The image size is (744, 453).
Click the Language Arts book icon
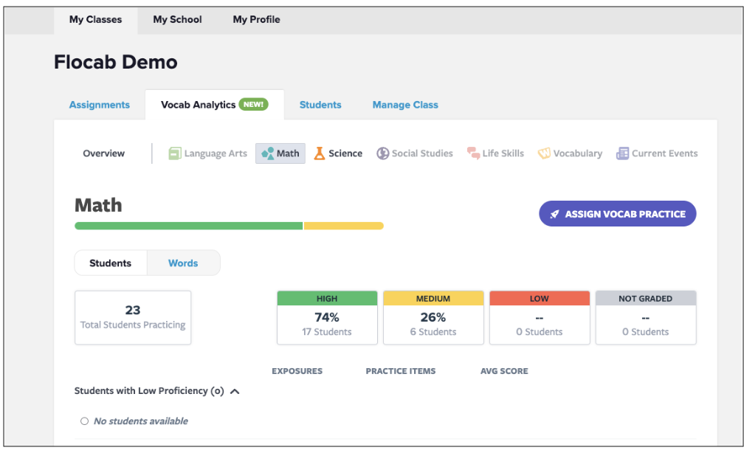pyautogui.click(x=175, y=153)
